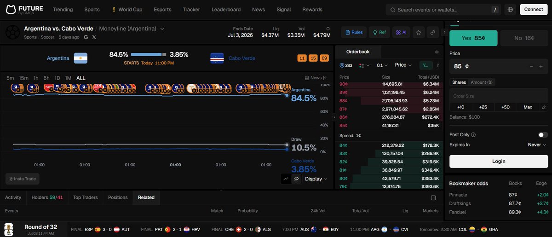The image size is (552, 237).
Task: Click the arrow next to the link icon
Action: 444,32
